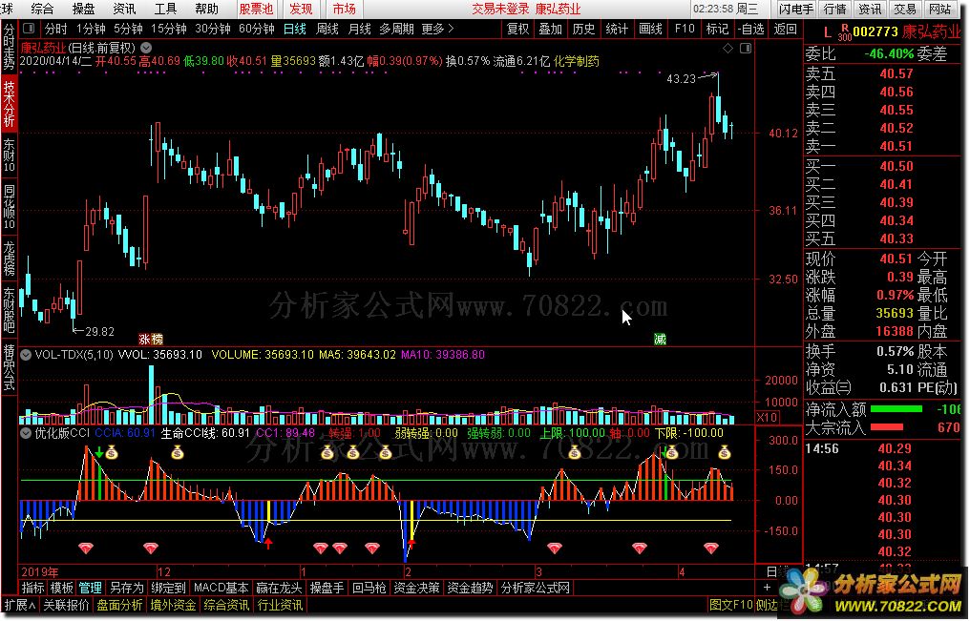Switch indicator to 资金决策
970x621 pixels.
pyautogui.click(x=416, y=588)
